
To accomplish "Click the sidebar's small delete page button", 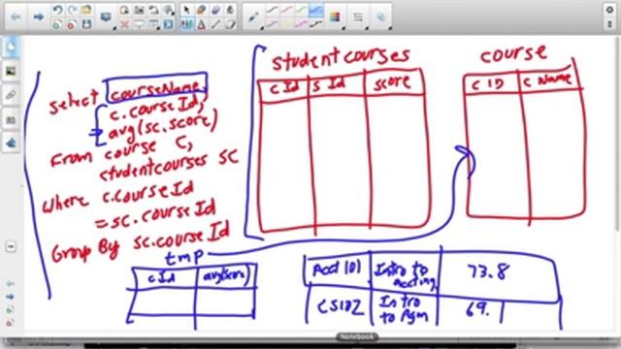I will pyautogui.click(x=11, y=323).
